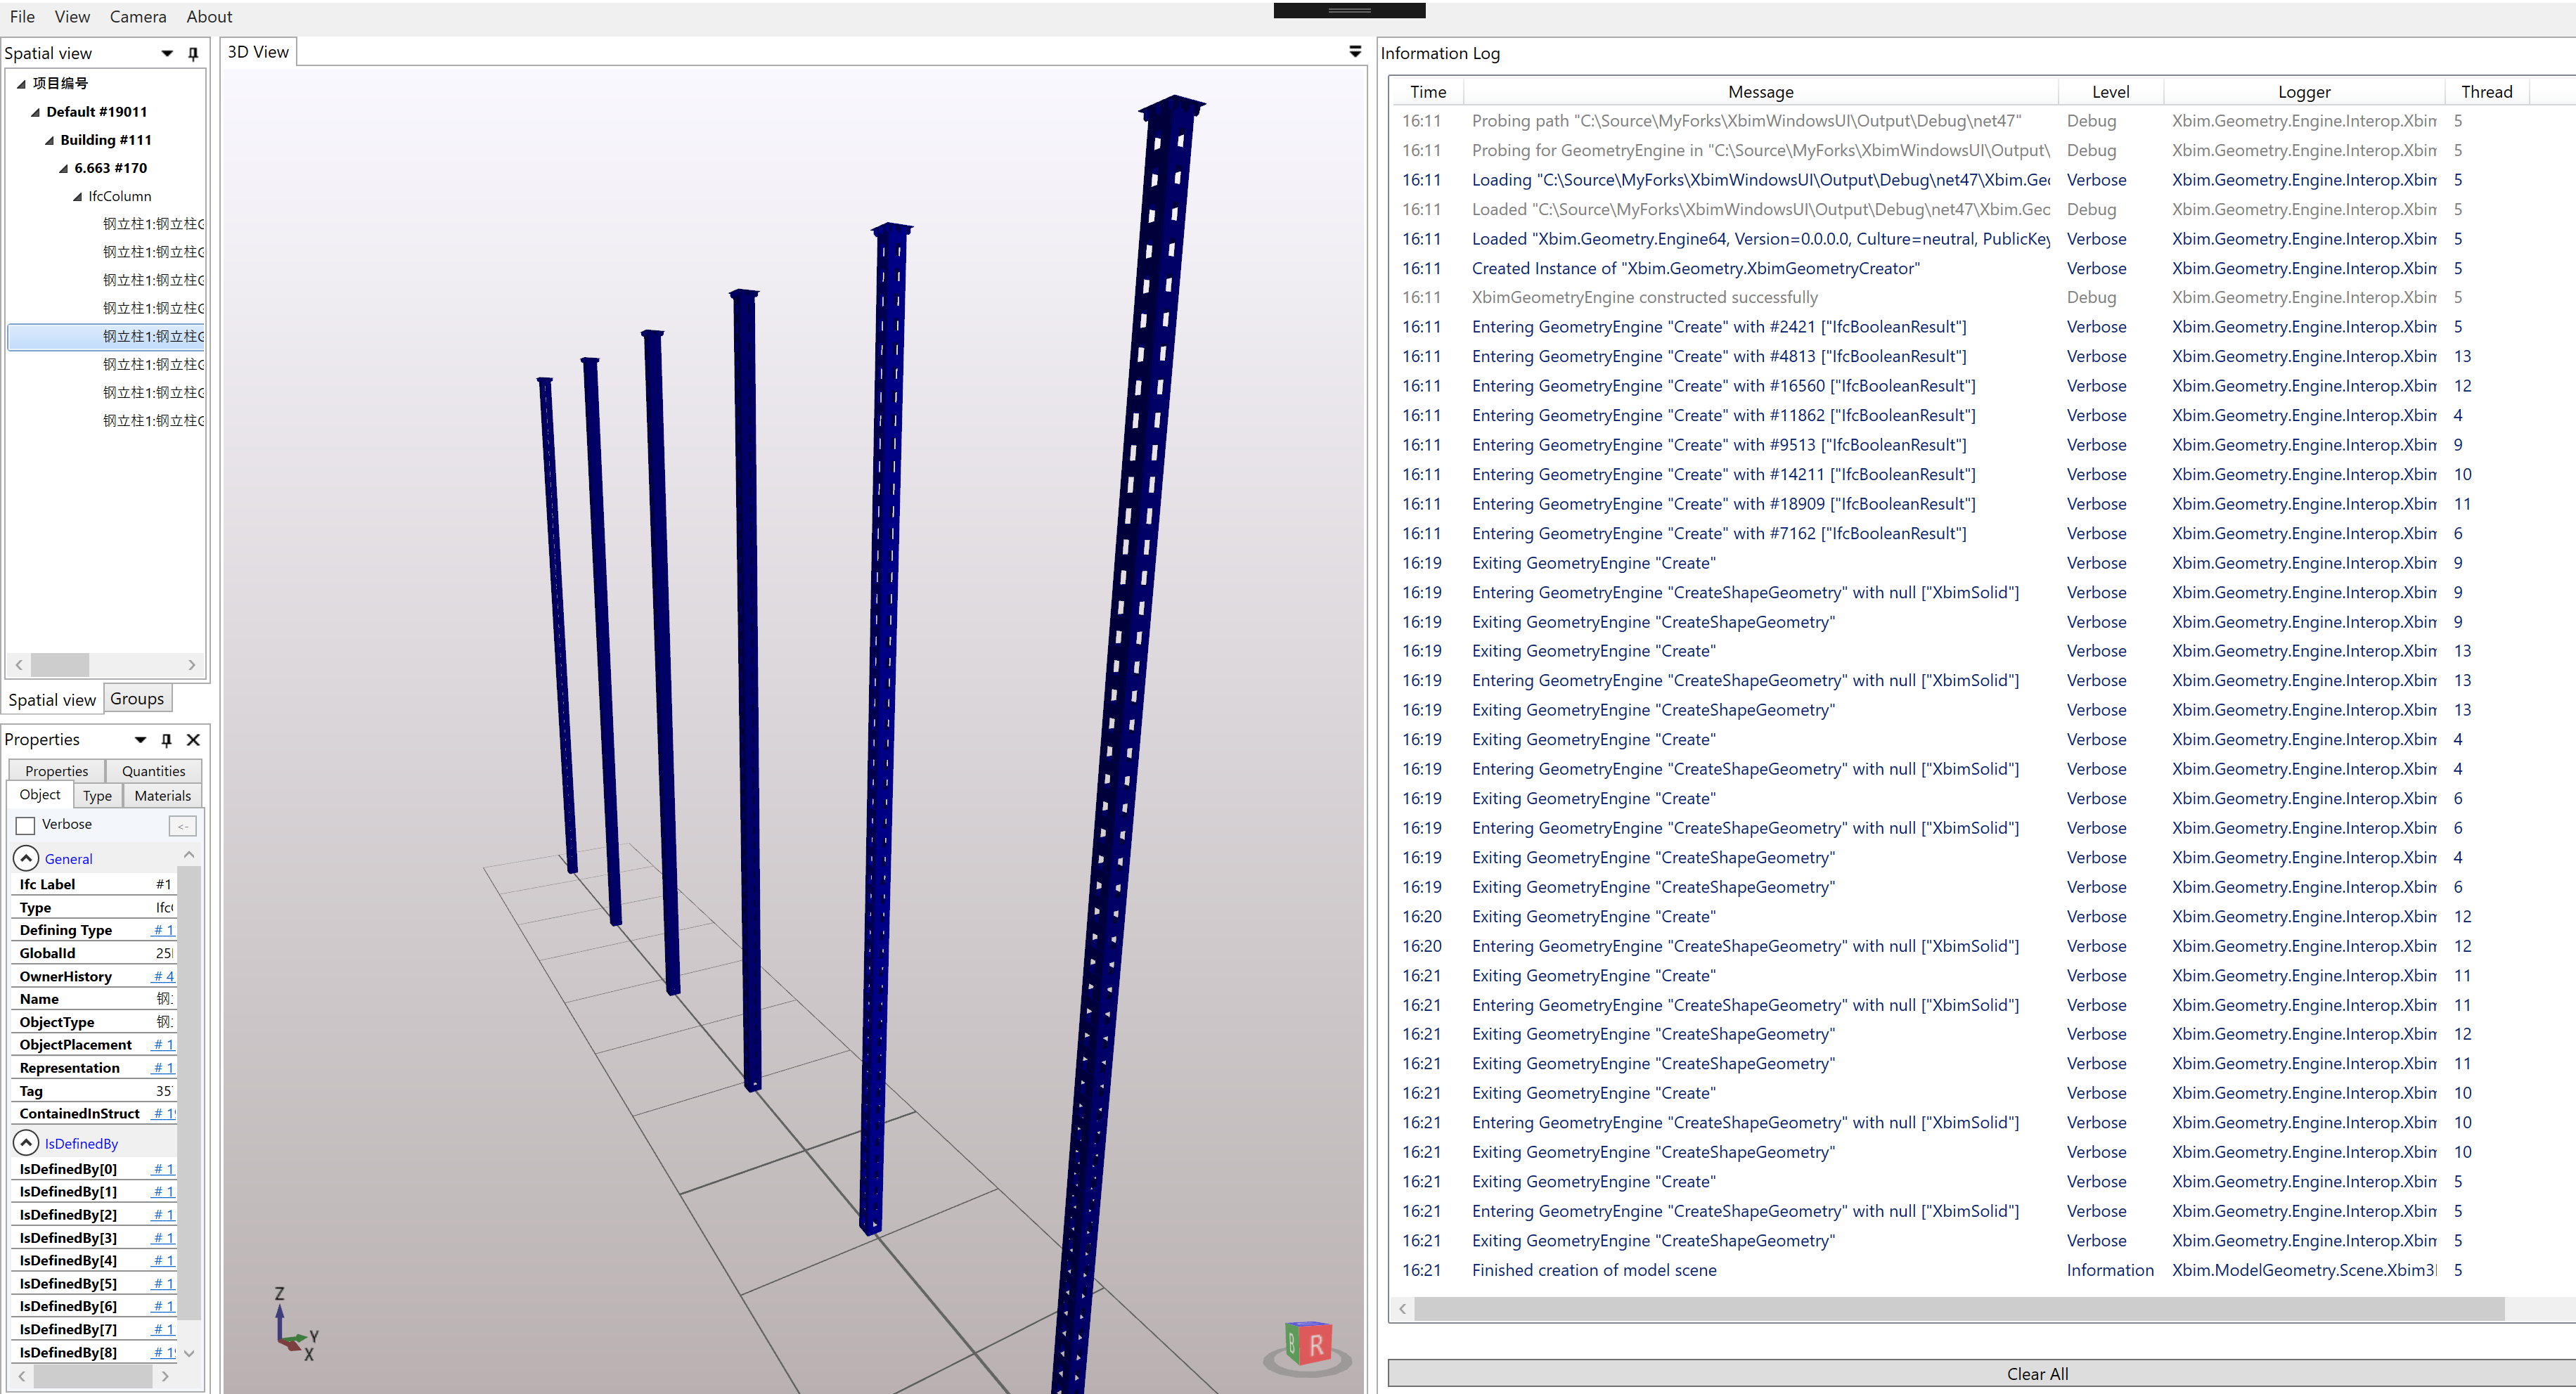The image size is (2576, 1394).
Task: Switch to the Quantities tab
Action: click(152, 770)
